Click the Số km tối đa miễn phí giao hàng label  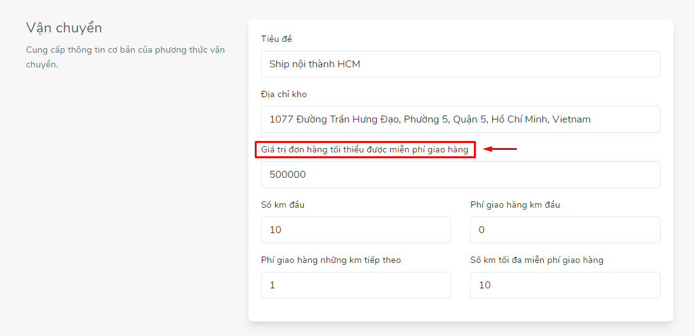pyautogui.click(x=537, y=260)
